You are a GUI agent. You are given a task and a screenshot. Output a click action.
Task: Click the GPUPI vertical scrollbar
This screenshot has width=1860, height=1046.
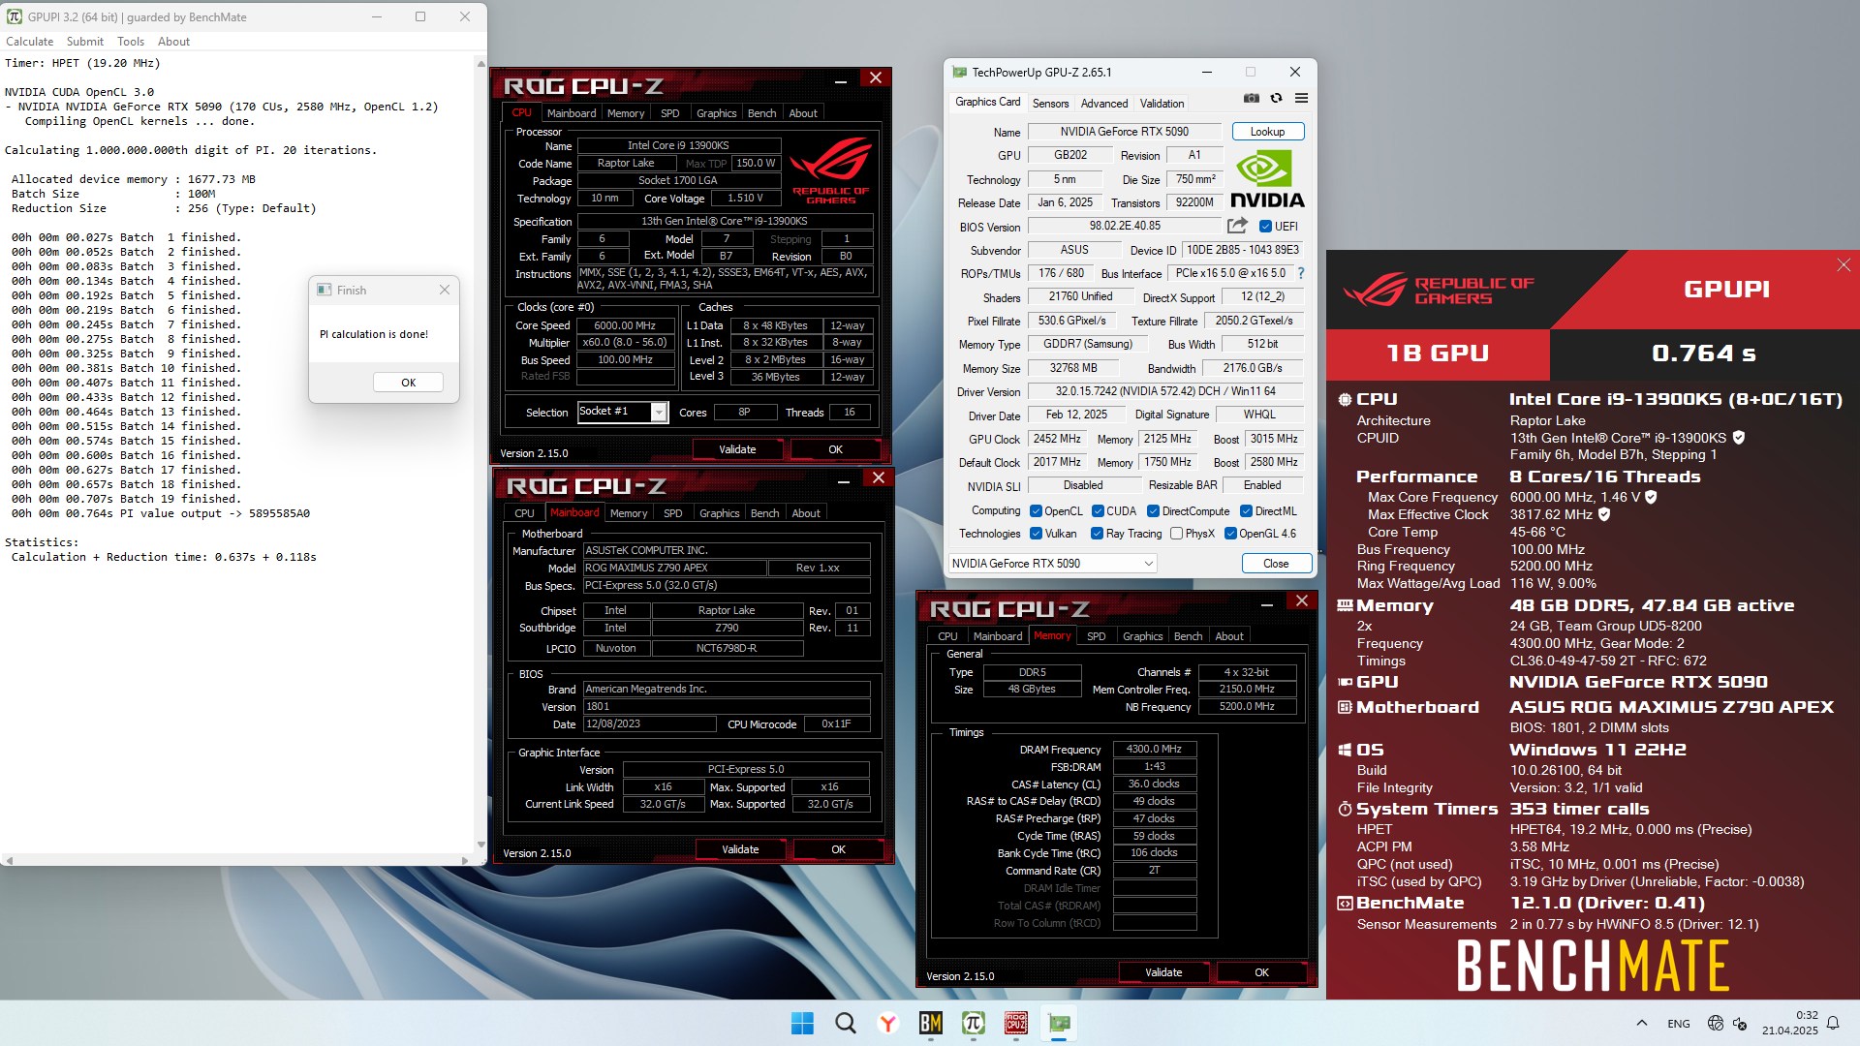click(481, 452)
